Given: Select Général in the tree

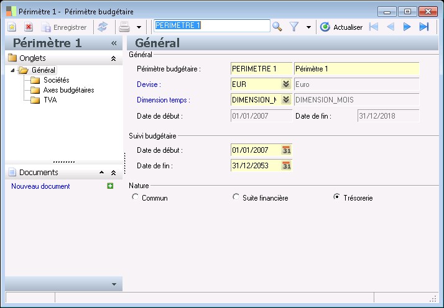Looking at the screenshot, I should tap(44, 70).
